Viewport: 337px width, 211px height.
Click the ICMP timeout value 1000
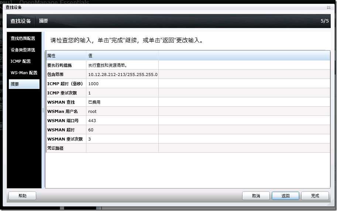click(x=93, y=84)
